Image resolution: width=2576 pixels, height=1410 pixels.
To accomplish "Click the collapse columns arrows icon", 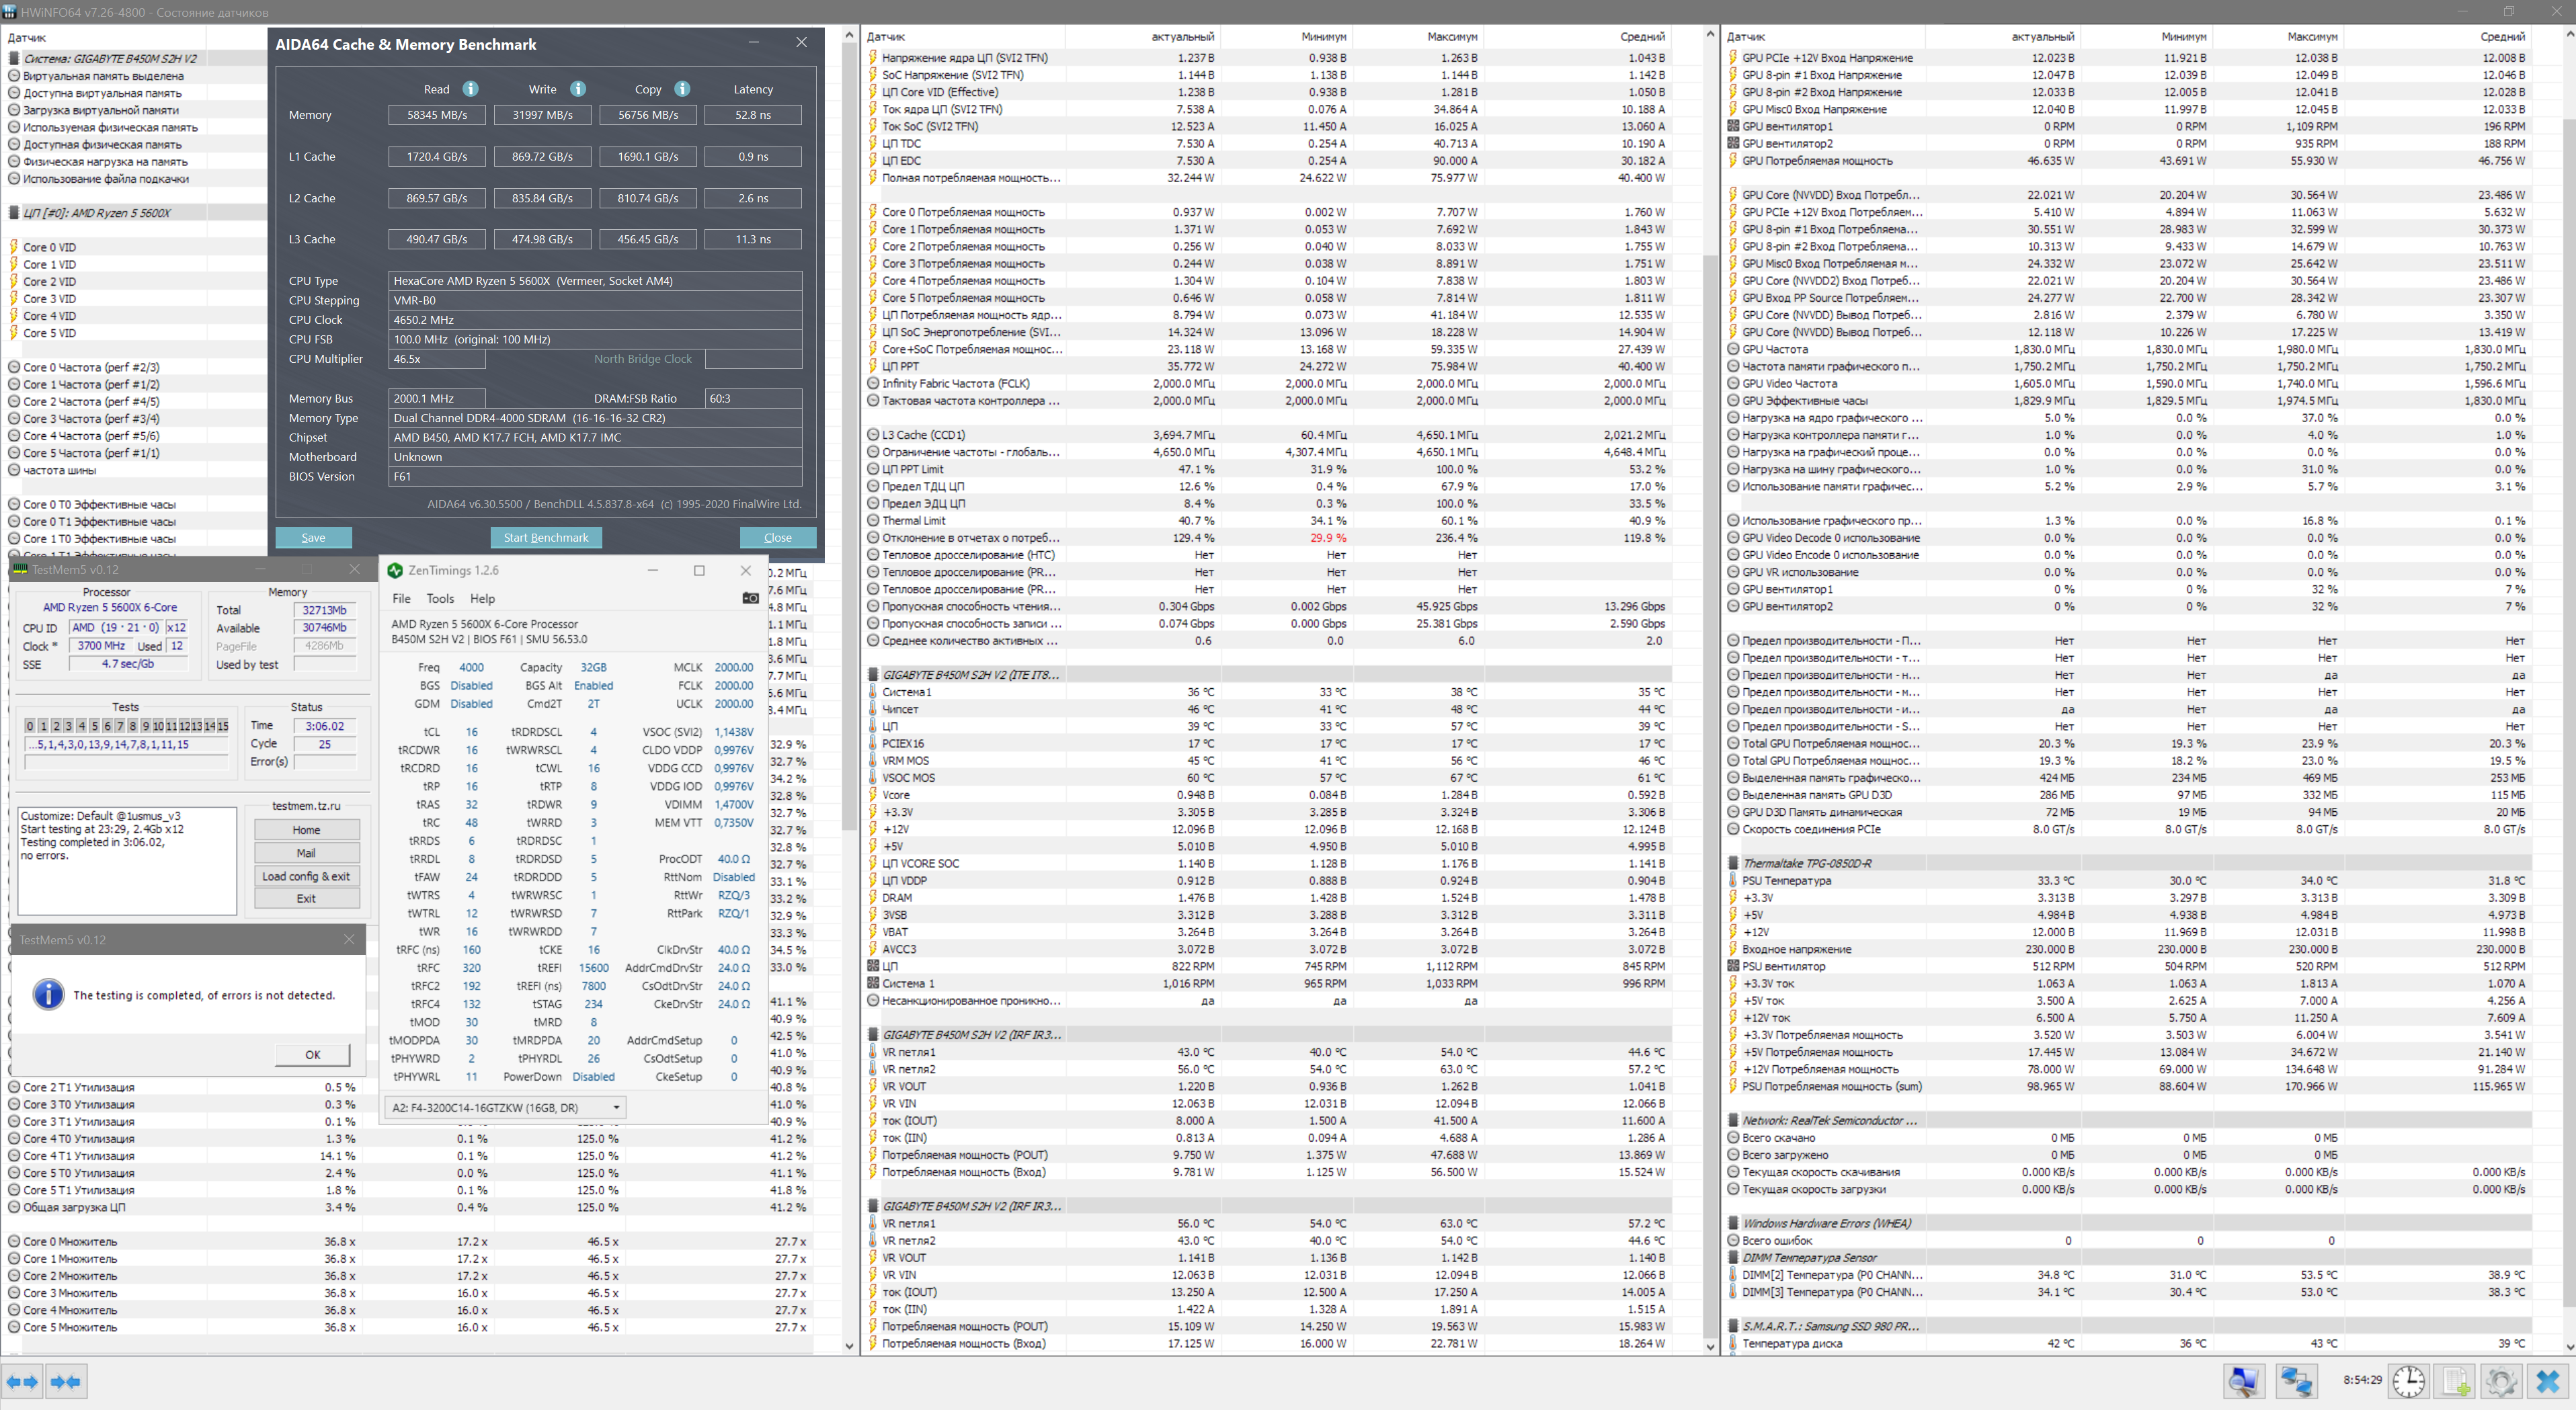I will pyautogui.click(x=66, y=1381).
